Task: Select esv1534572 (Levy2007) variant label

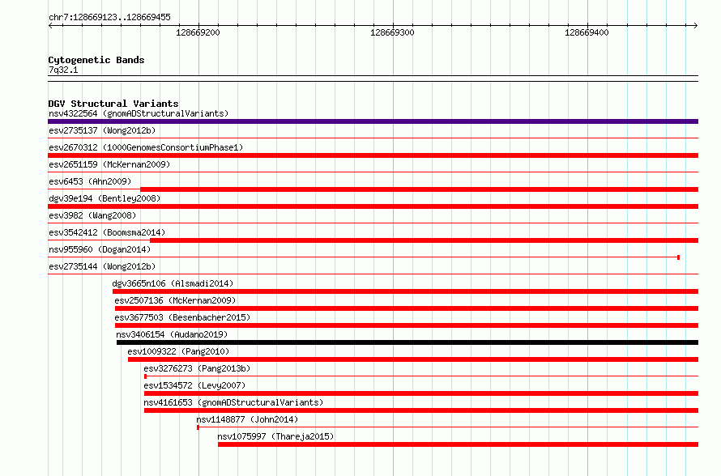Action: tap(194, 385)
